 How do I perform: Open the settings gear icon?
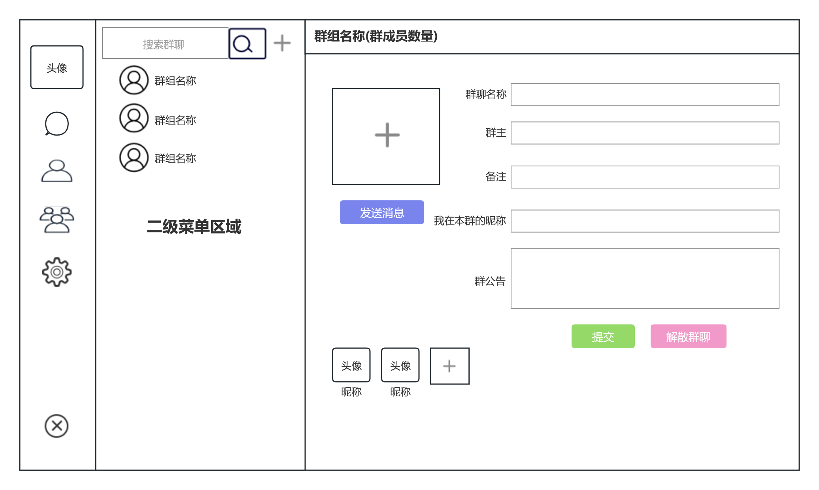point(57,272)
